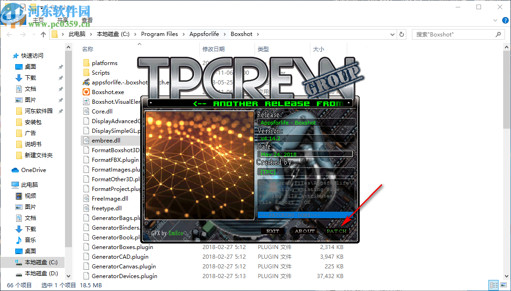
Task: Open 视频 under This PC
Action: 30,196
